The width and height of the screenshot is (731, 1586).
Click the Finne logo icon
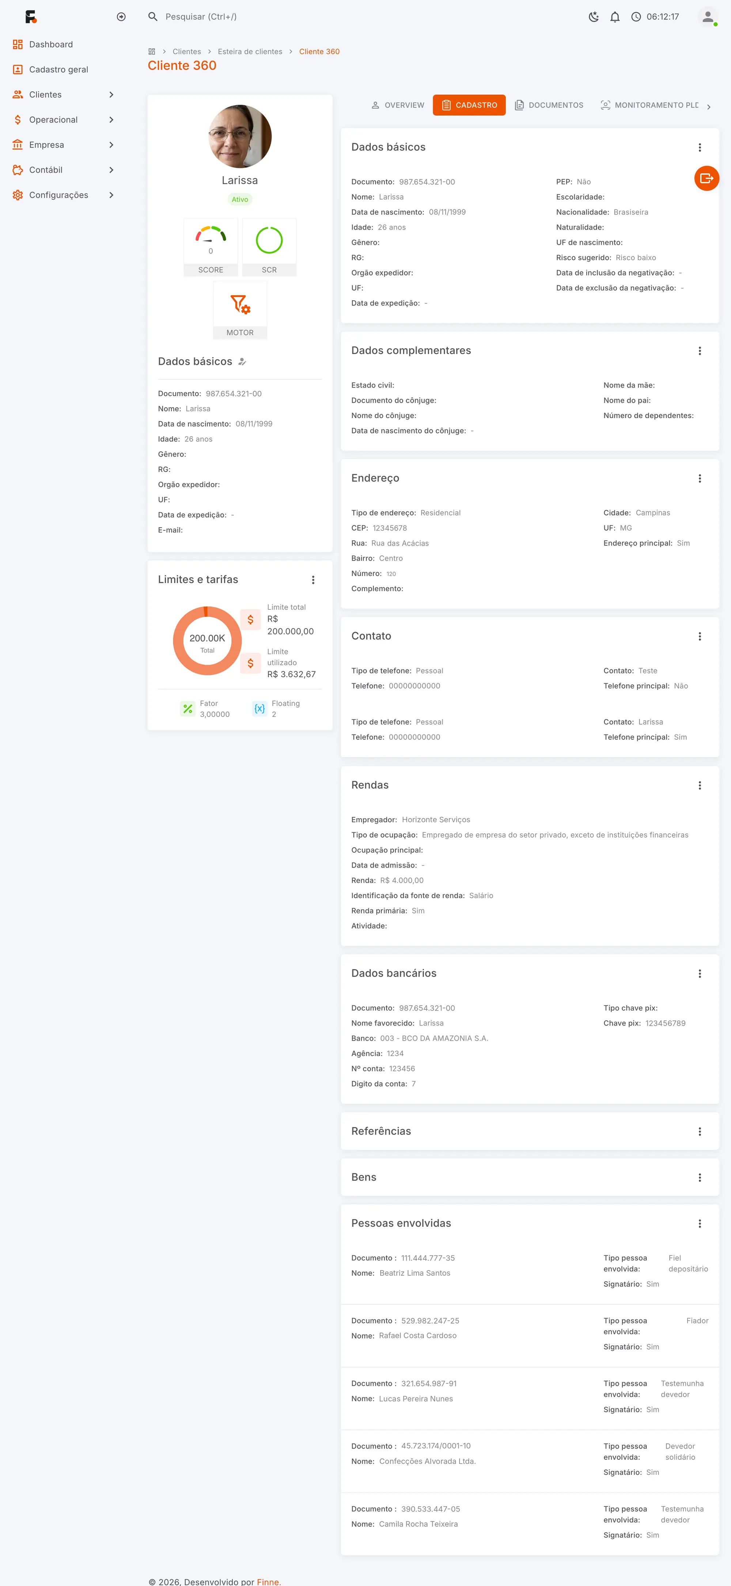click(x=31, y=16)
